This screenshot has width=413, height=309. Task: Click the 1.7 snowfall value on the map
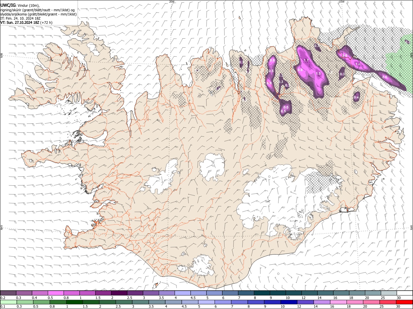[307, 61]
